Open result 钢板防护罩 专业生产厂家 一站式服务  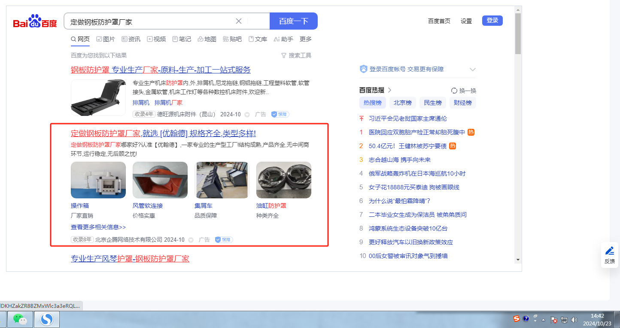point(161,70)
